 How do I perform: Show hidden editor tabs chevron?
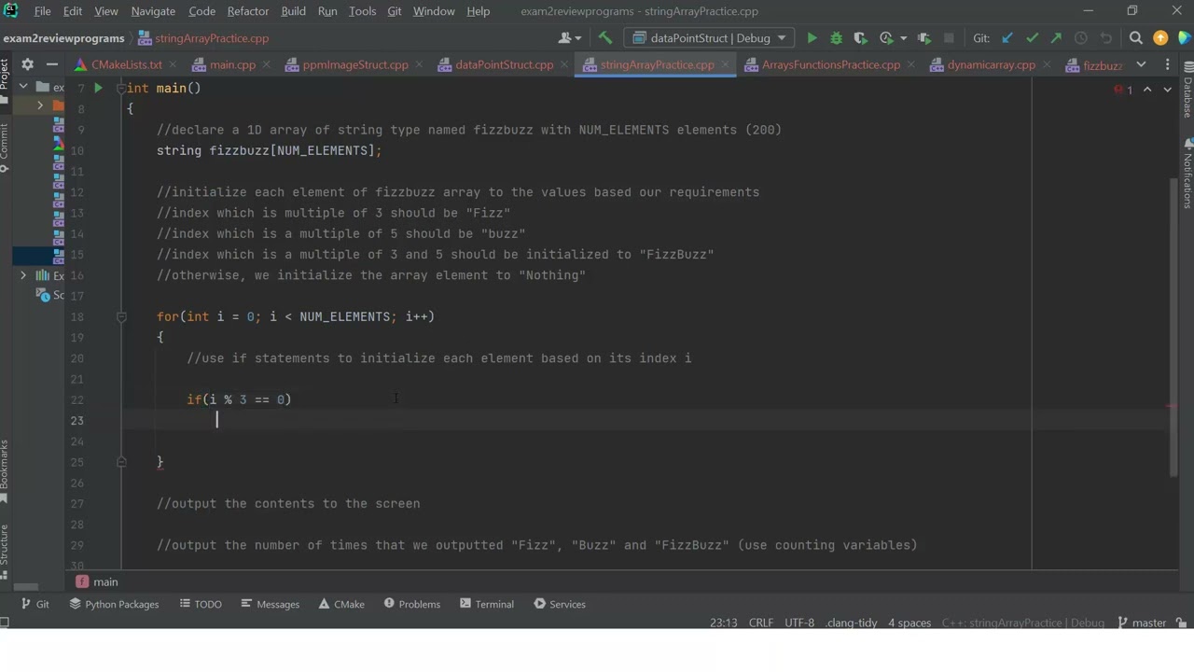(x=1141, y=64)
